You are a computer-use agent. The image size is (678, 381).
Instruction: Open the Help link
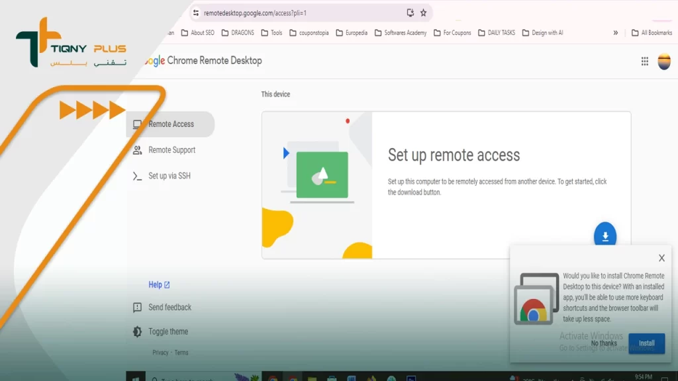click(x=159, y=284)
